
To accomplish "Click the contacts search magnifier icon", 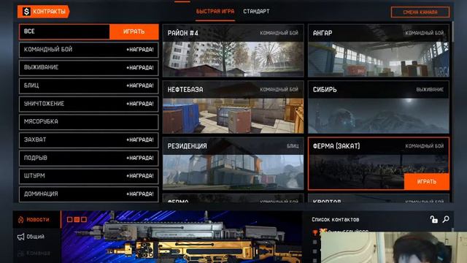I will click(446, 219).
